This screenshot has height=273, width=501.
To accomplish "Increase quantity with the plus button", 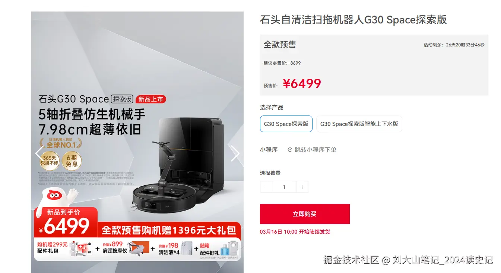I will click(302, 187).
